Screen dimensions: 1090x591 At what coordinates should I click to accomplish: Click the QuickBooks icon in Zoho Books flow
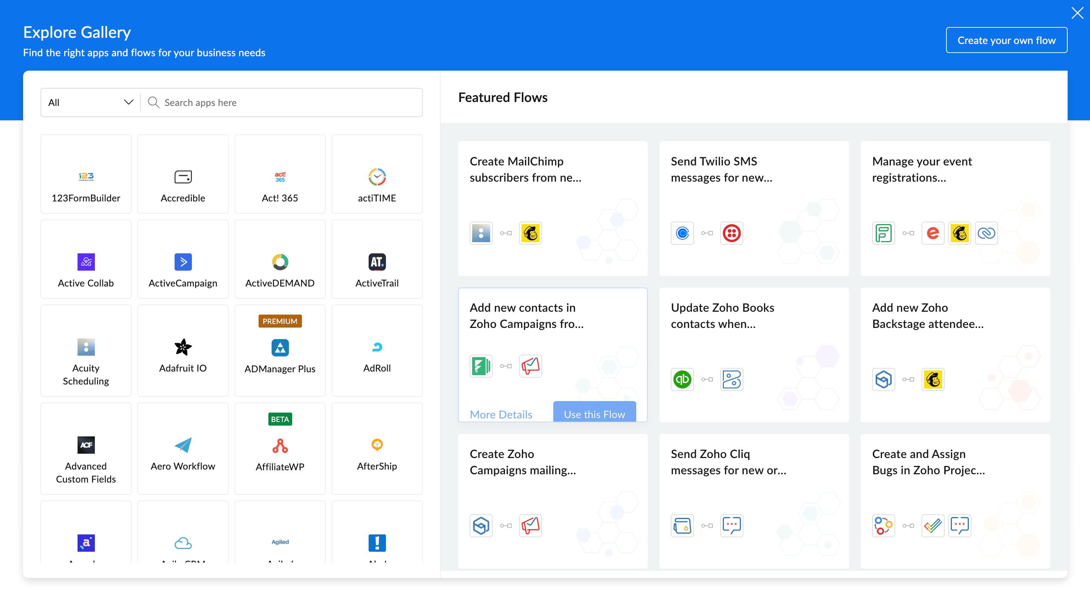point(682,379)
